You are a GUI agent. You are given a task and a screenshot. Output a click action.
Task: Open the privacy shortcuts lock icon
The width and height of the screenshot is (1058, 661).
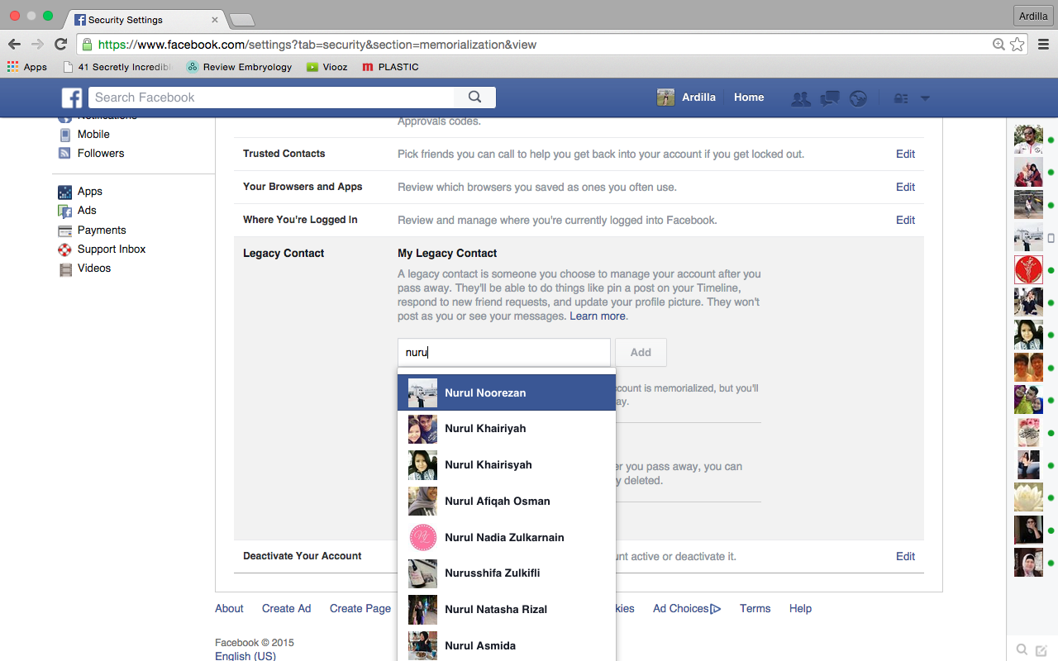coord(901,98)
